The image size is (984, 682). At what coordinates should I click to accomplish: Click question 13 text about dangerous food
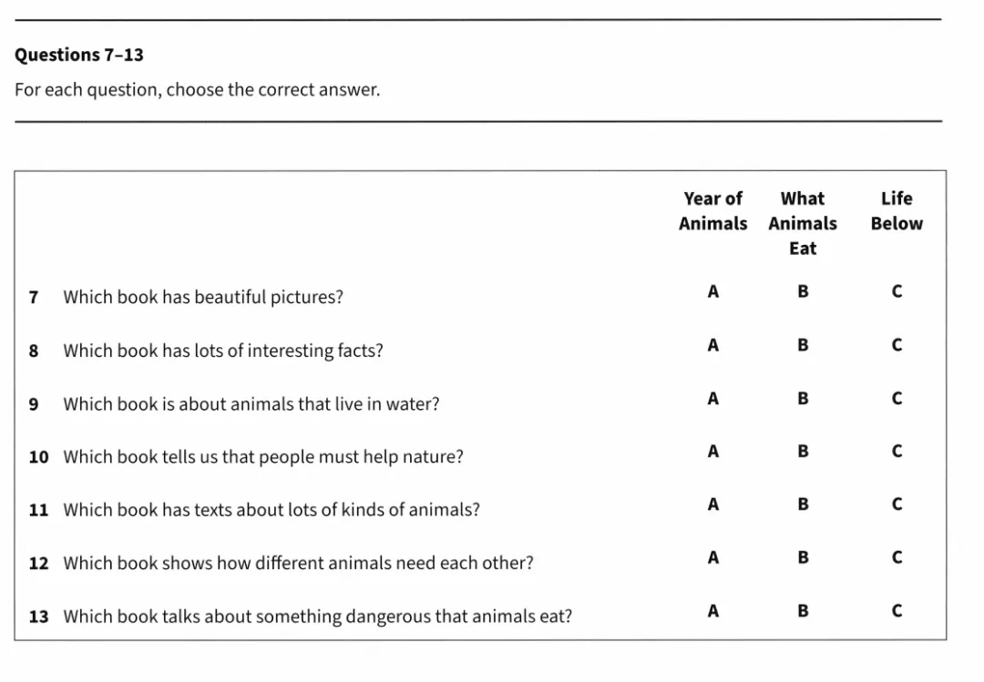coord(317,616)
